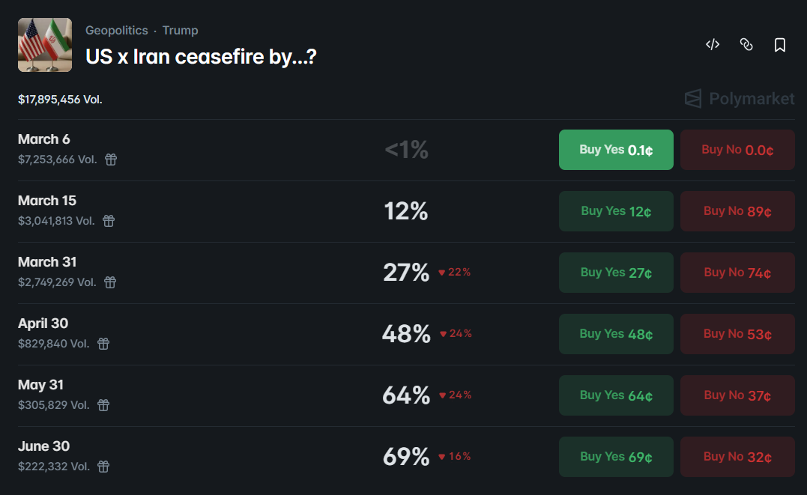The width and height of the screenshot is (807, 495).
Task: Open the rewards gift icon for June 30
Action: coord(103,467)
